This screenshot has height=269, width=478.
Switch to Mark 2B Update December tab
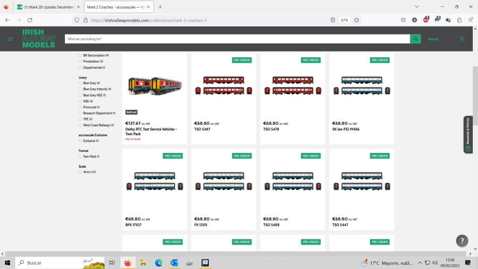[49, 7]
